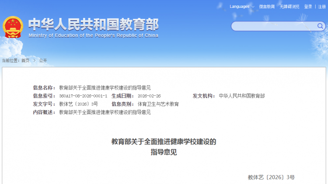
Task: Click the national emblem logo
Action: (13, 27)
